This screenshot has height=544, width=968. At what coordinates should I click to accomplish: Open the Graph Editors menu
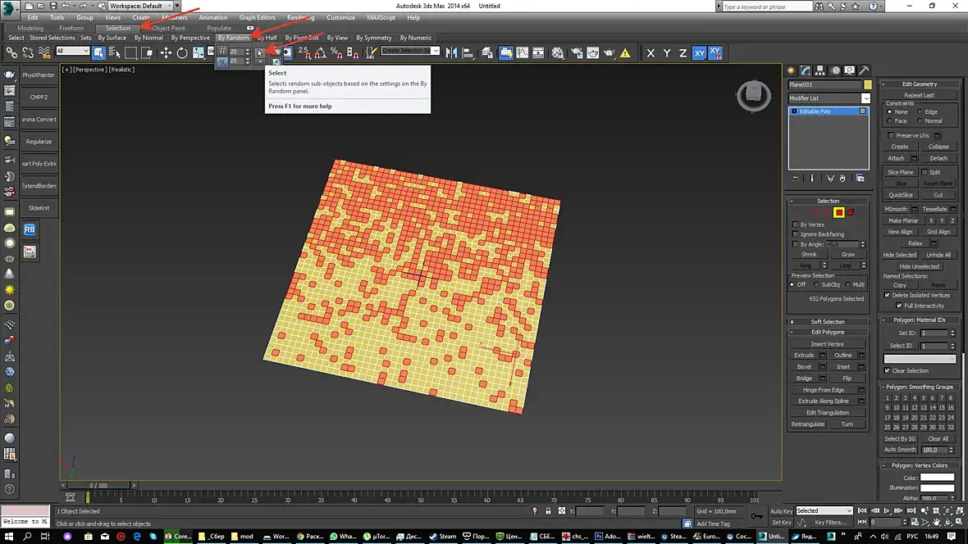(x=257, y=17)
